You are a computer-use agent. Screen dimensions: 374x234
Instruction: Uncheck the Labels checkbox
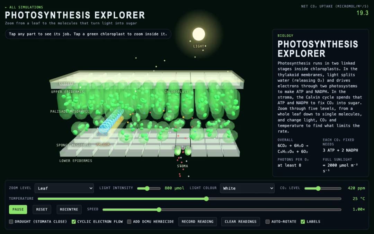click(303, 222)
